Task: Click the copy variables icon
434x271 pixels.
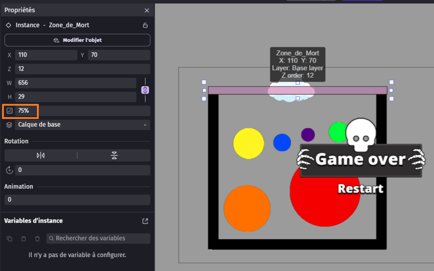Action: click(9, 239)
